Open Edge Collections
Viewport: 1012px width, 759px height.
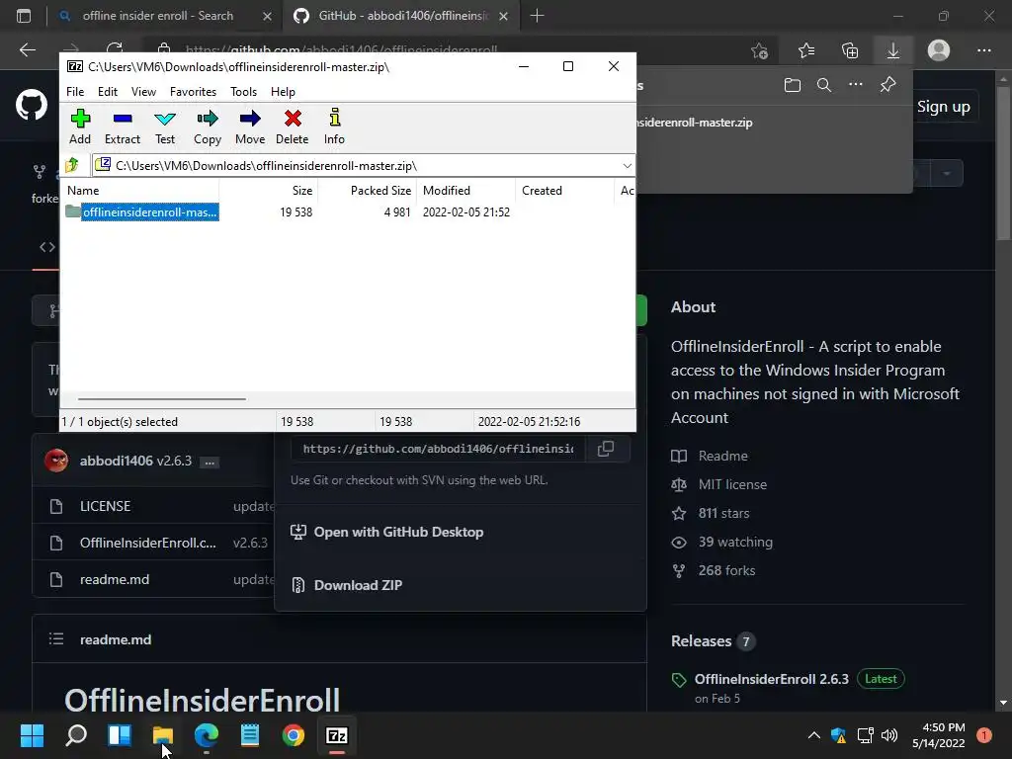click(850, 50)
